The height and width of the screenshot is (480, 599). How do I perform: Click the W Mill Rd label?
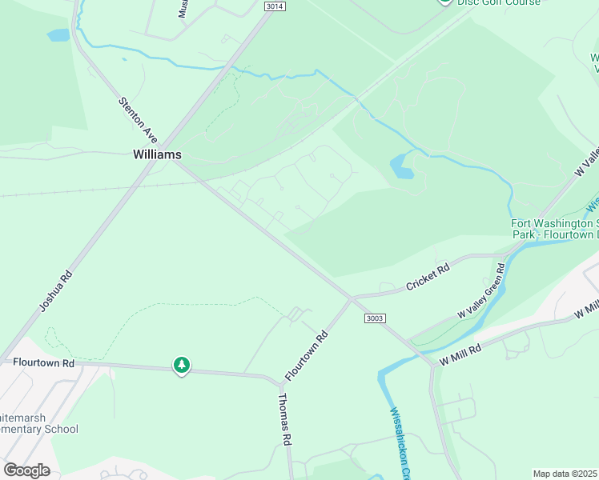tap(460, 355)
